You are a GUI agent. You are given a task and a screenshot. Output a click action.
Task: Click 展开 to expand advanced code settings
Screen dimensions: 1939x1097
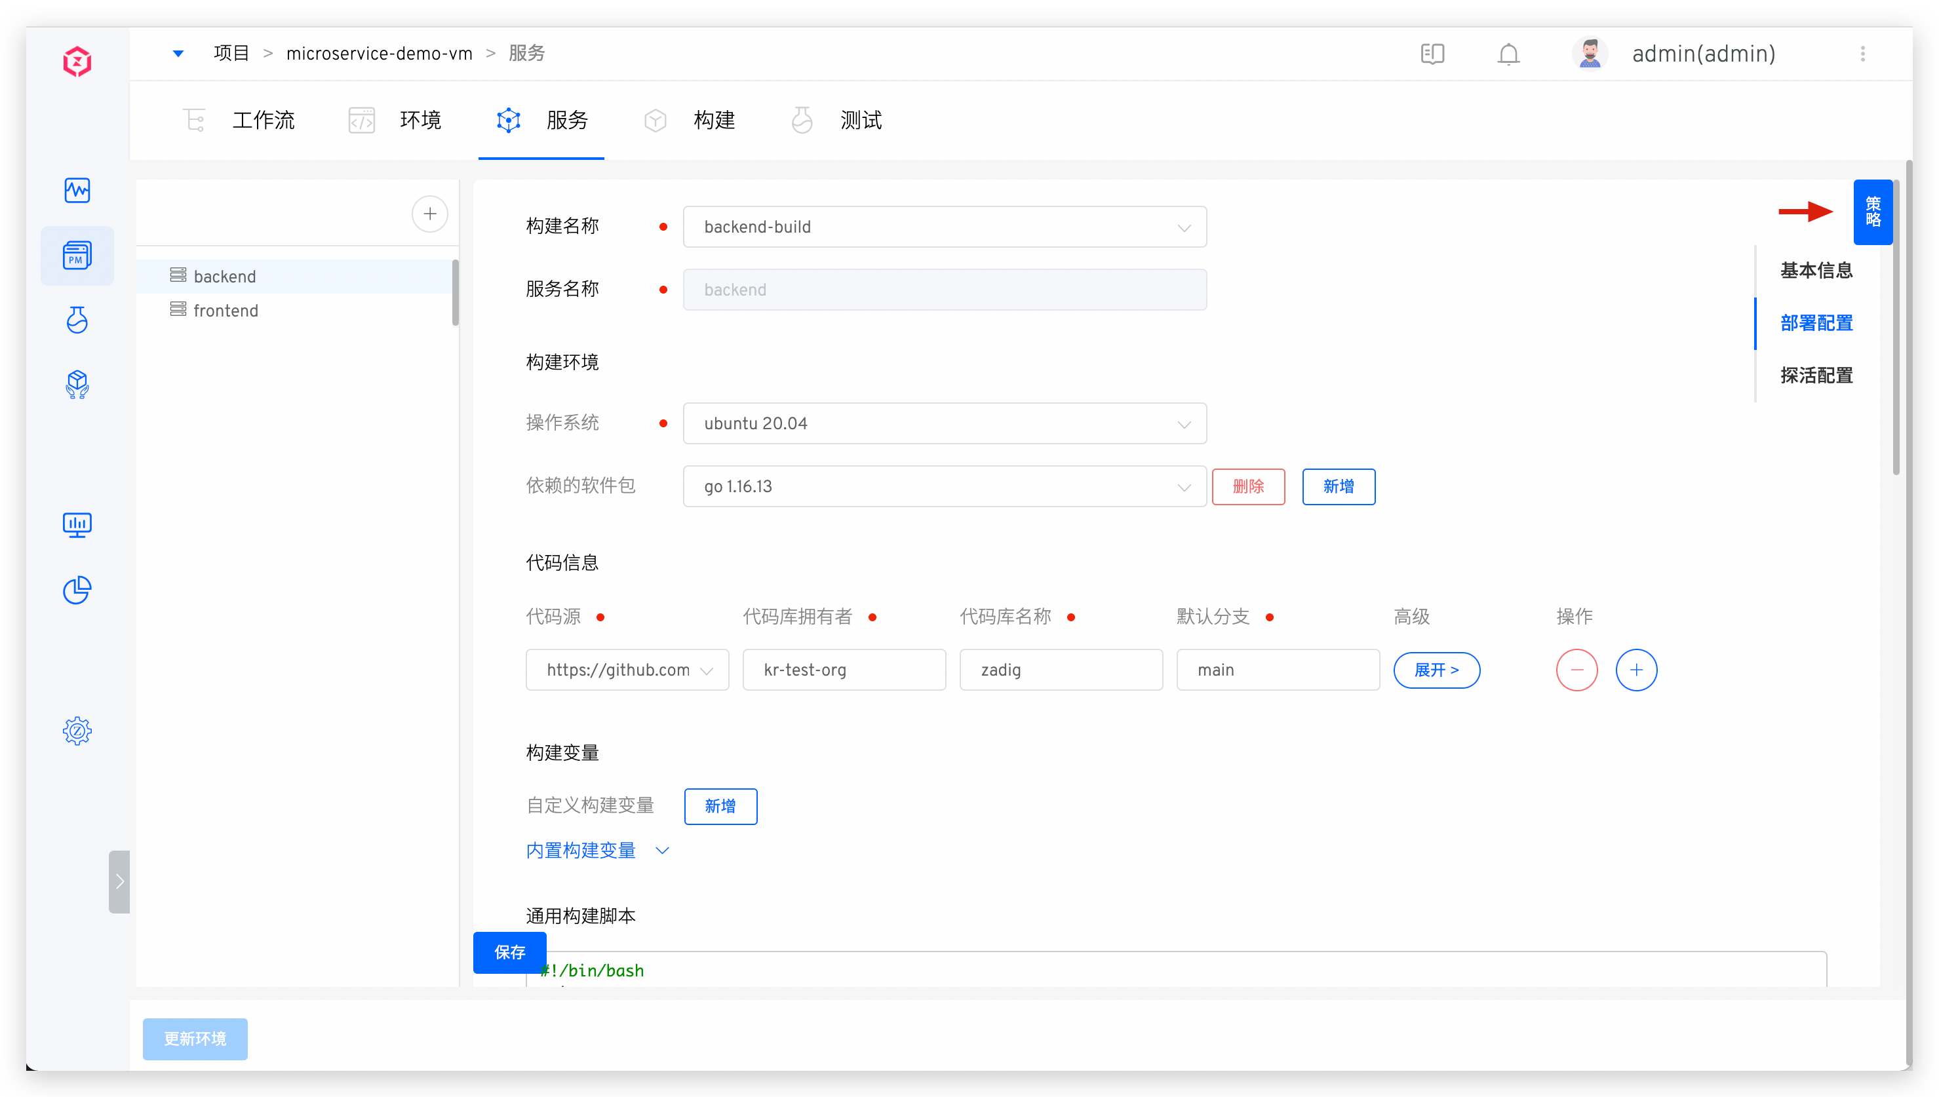(x=1436, y=670)
